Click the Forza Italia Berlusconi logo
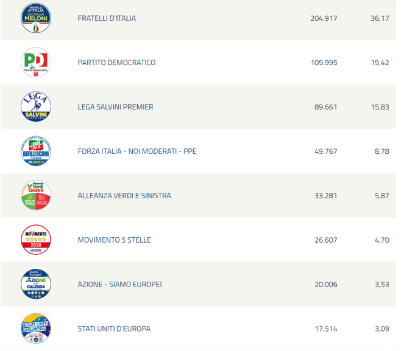This screenshot has height=351, width=415. coord(36,151)
